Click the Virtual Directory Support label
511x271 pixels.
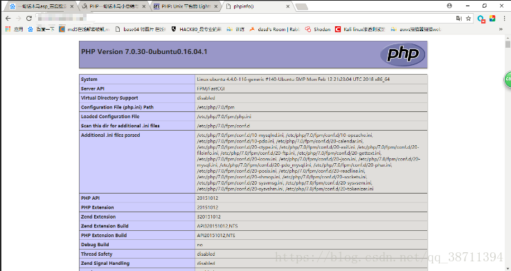pyautogui.click(x=109, y=98)
